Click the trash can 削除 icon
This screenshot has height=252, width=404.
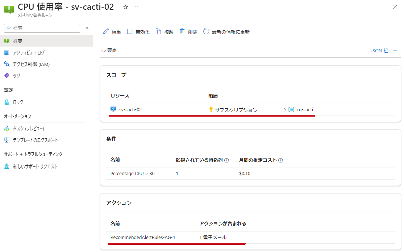pos(182,31)
